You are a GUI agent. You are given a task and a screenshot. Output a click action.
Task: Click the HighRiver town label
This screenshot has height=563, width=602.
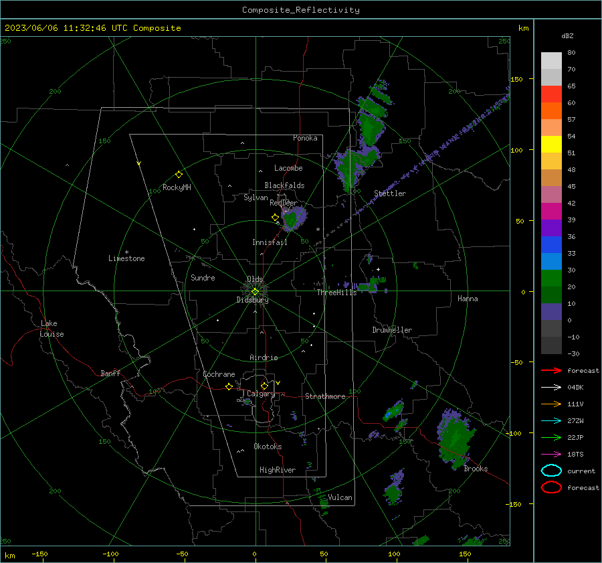278,470
